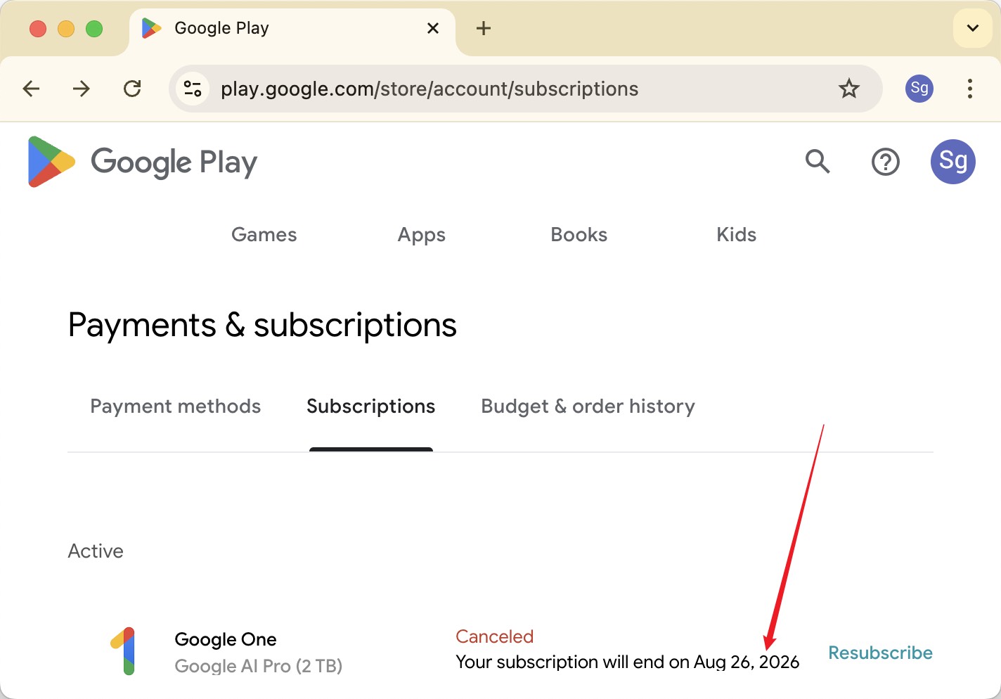Click the Google One subscription title
This screenshot has width=1001, height=699.
pos(226,639)
